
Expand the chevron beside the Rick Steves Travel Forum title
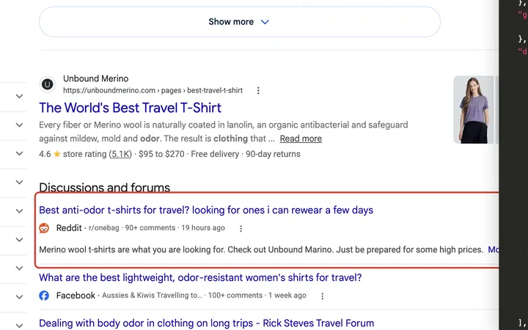click(20, 326)
